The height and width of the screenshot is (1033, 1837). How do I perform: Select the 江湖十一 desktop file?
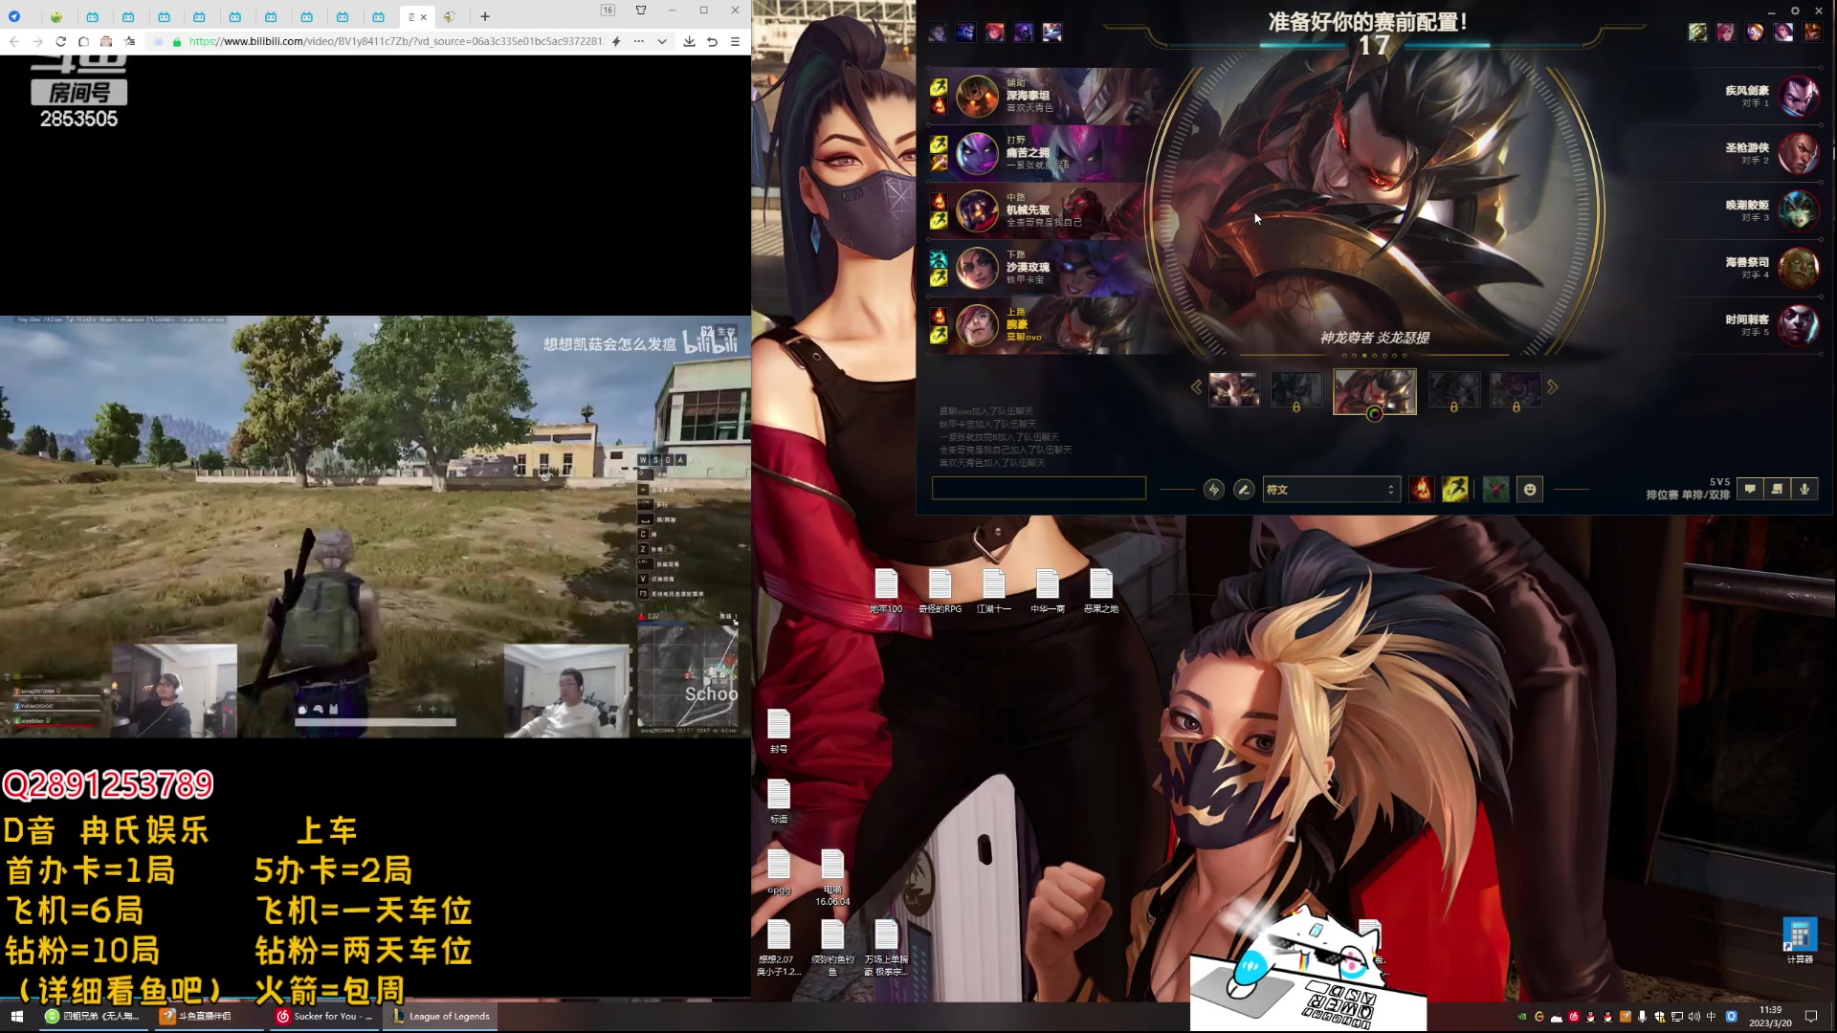click(x=994, y=591)
